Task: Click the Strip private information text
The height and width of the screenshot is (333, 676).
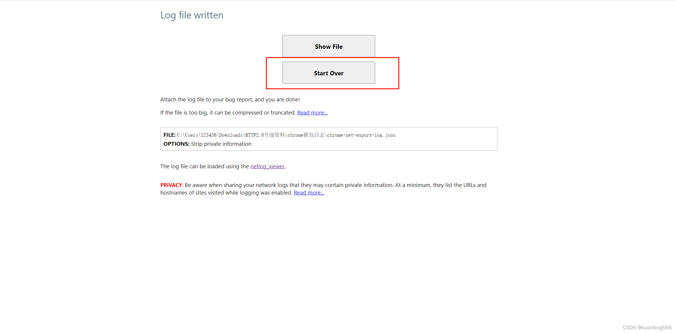Action: tap(221, 144)
